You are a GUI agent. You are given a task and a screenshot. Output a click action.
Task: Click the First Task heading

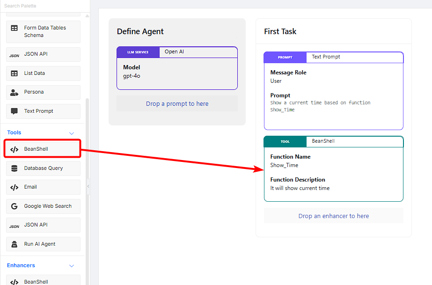[x=280, y=31]
